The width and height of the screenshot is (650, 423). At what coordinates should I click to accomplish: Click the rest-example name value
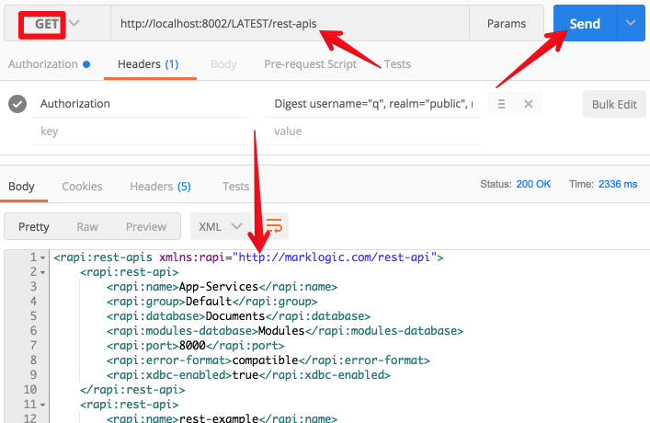click(x=219, y=418)
